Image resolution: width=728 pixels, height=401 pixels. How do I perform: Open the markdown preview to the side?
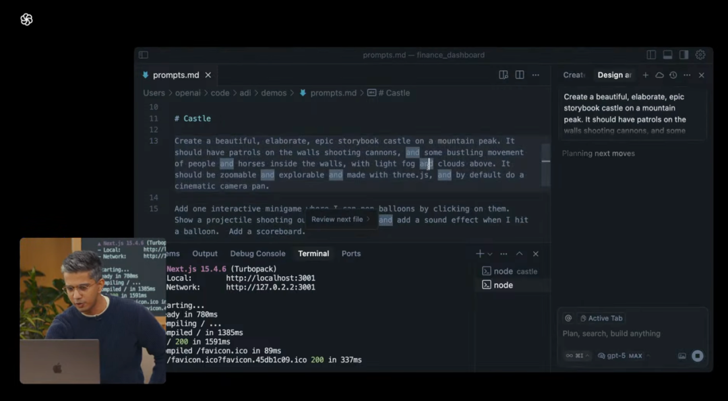504,75
